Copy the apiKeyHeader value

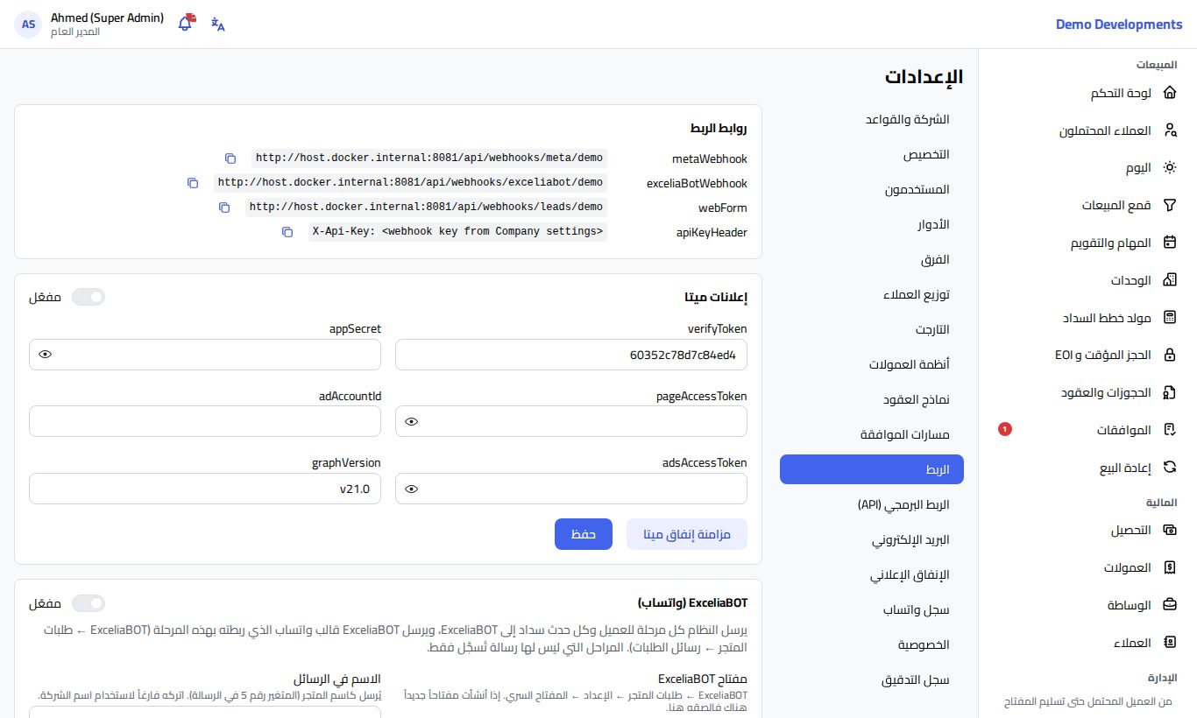[287, 232]
